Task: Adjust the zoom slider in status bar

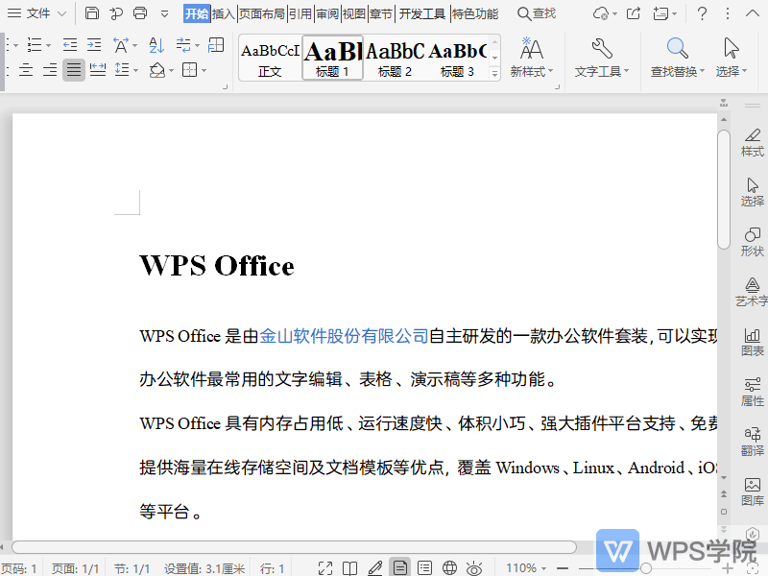Action: tap(645, 566)
